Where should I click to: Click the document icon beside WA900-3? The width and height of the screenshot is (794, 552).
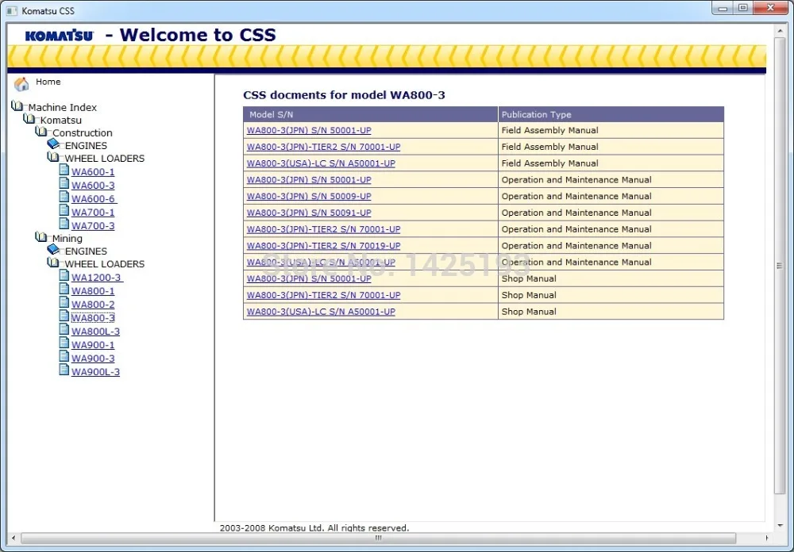[64, 356]
